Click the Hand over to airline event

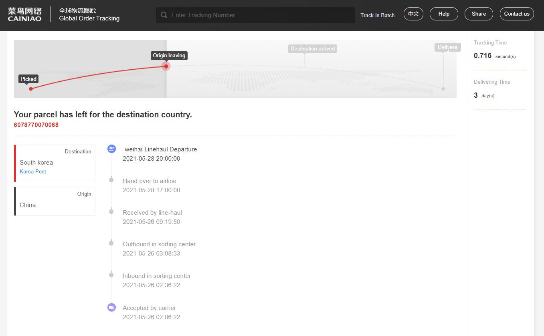[x=150, y=181]
